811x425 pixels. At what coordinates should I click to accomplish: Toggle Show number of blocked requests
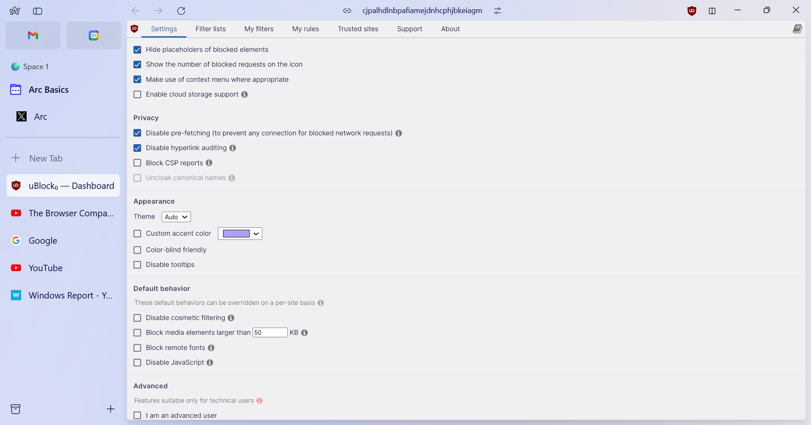pyautogui.click(x=137, y=65)
